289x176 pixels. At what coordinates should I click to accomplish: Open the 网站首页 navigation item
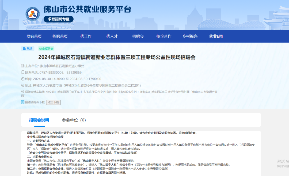(x=34, y=36)
